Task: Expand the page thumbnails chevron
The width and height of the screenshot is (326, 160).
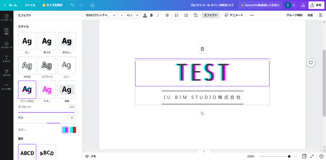Action: click(204, 152)
